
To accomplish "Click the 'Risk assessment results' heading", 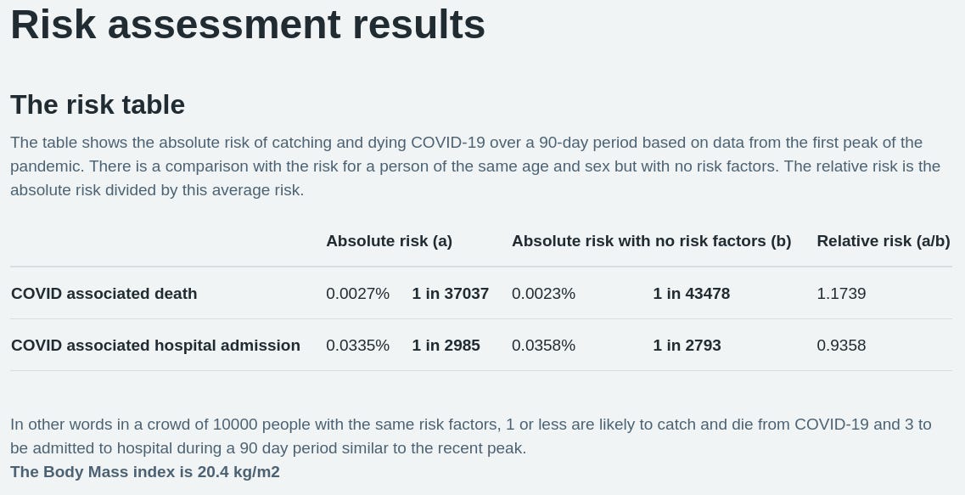I will coord(248,25).
